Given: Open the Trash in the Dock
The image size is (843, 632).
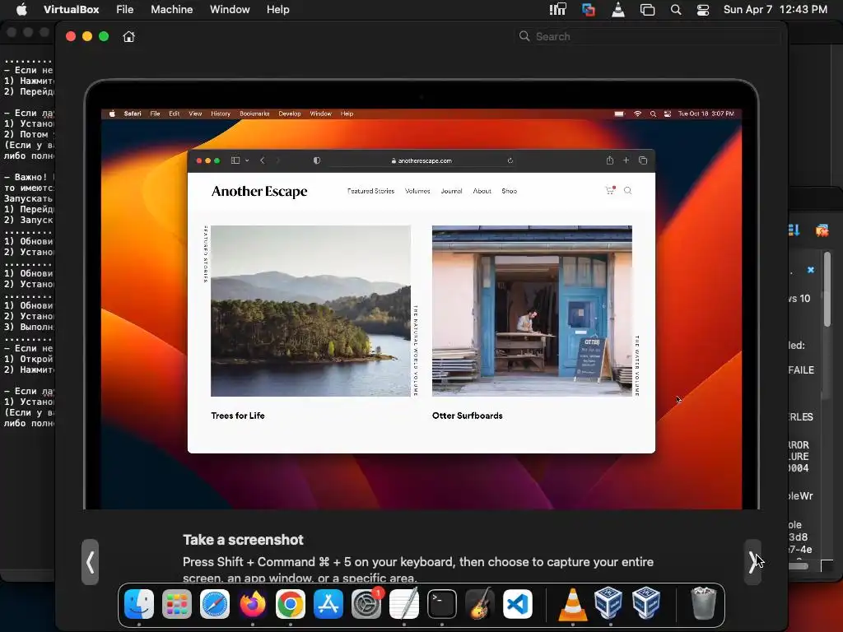Looking at the screenshot, I should tap(703, 603).
